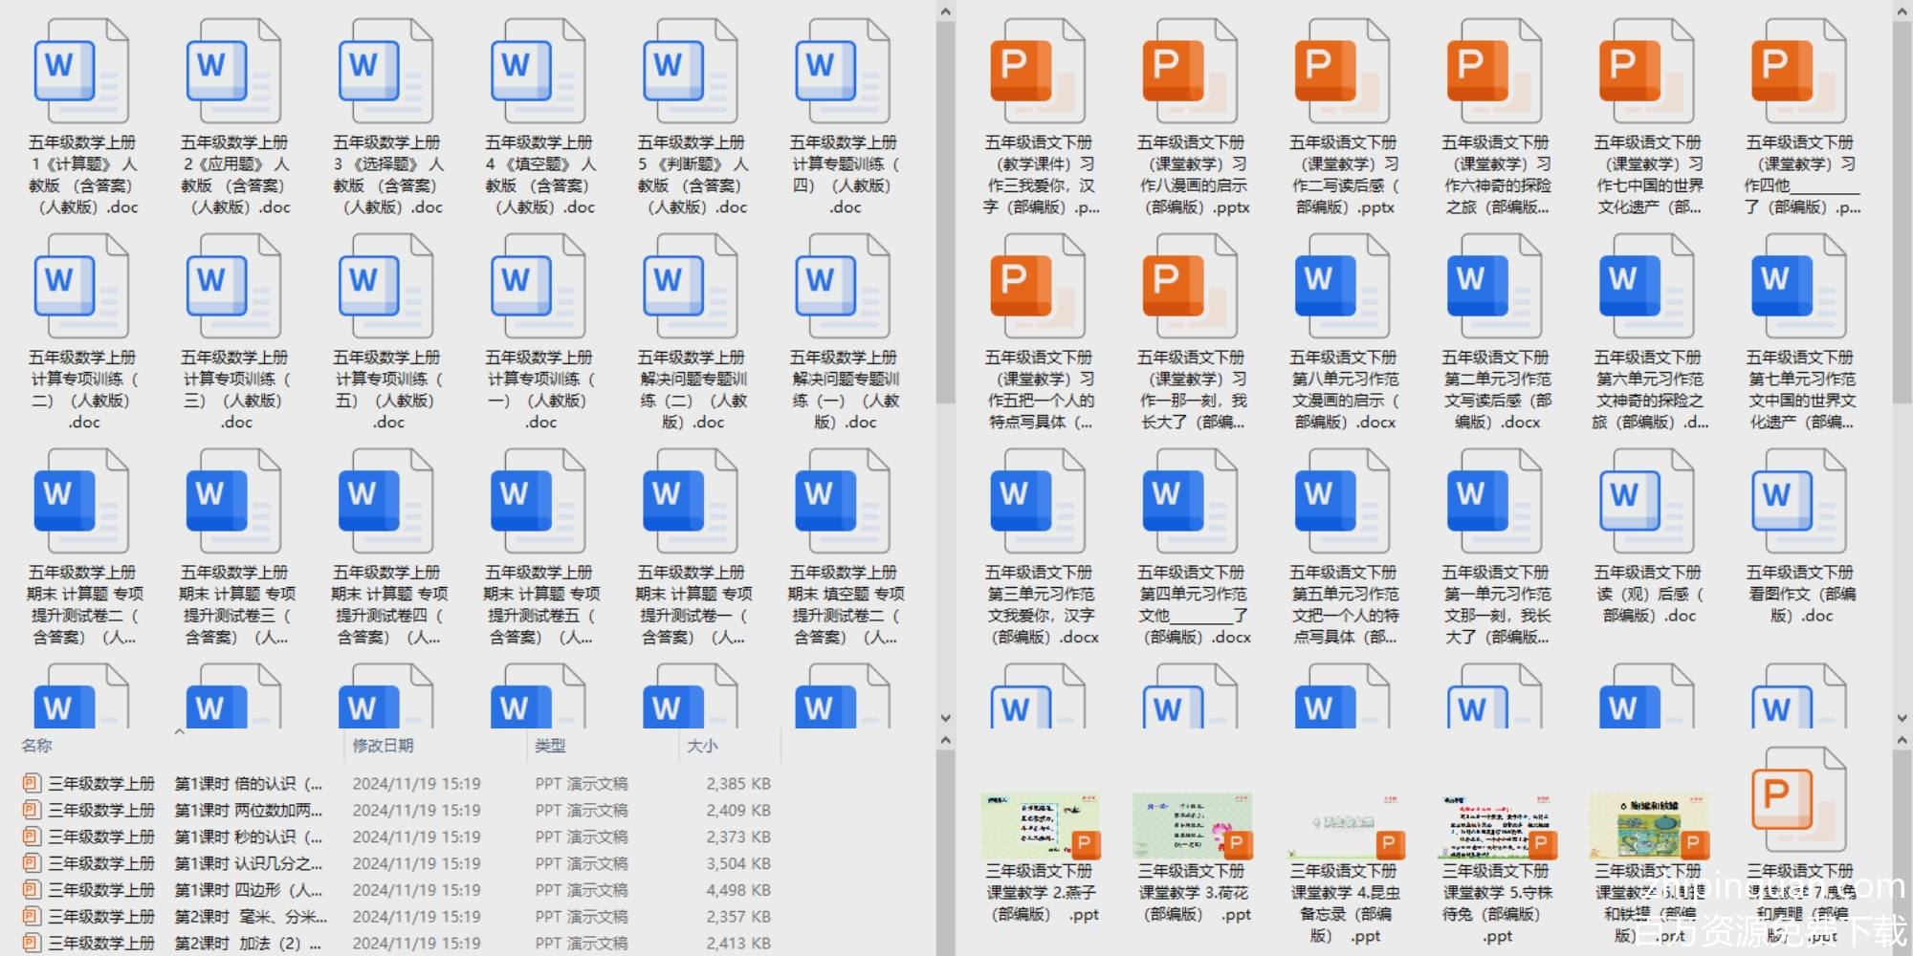1913x956 pixels.
Task: Click the 计算专题训练(四) Word file icon
Action: click(x=842, y=72)
